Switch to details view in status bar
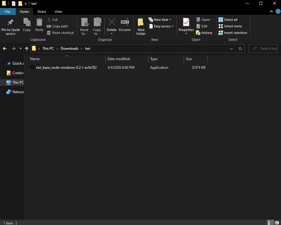 [270, 223]
